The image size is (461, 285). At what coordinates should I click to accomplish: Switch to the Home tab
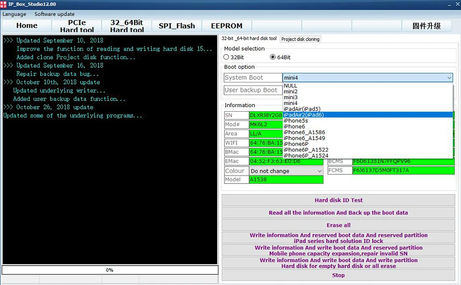27,25
